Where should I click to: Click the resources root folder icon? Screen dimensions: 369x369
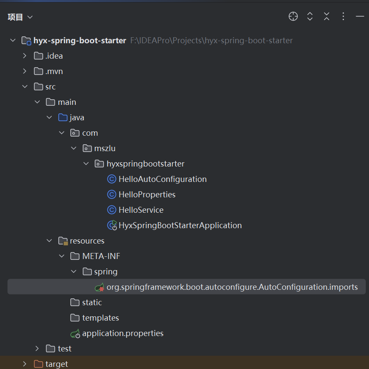coord(63,241)
